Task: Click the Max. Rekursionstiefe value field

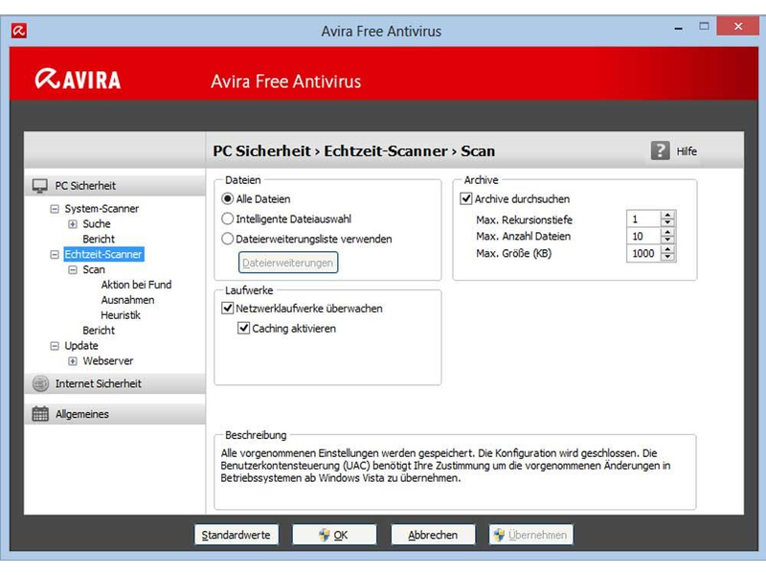Action: coord(643,219)
